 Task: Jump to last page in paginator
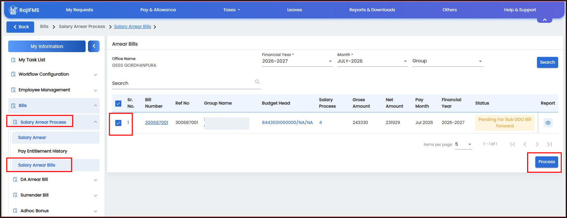pos(549,144)
